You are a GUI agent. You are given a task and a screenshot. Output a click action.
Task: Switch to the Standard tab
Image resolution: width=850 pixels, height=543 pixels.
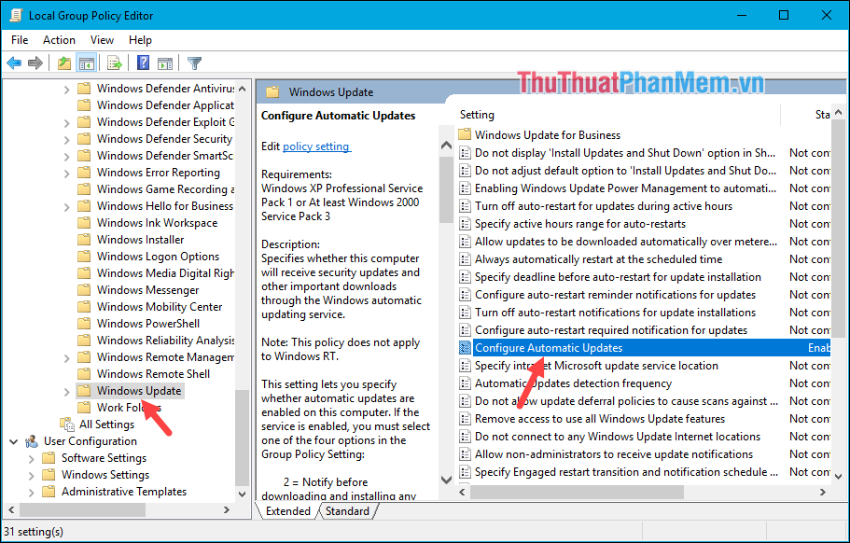pyautogui.click(x=347, y=510)
